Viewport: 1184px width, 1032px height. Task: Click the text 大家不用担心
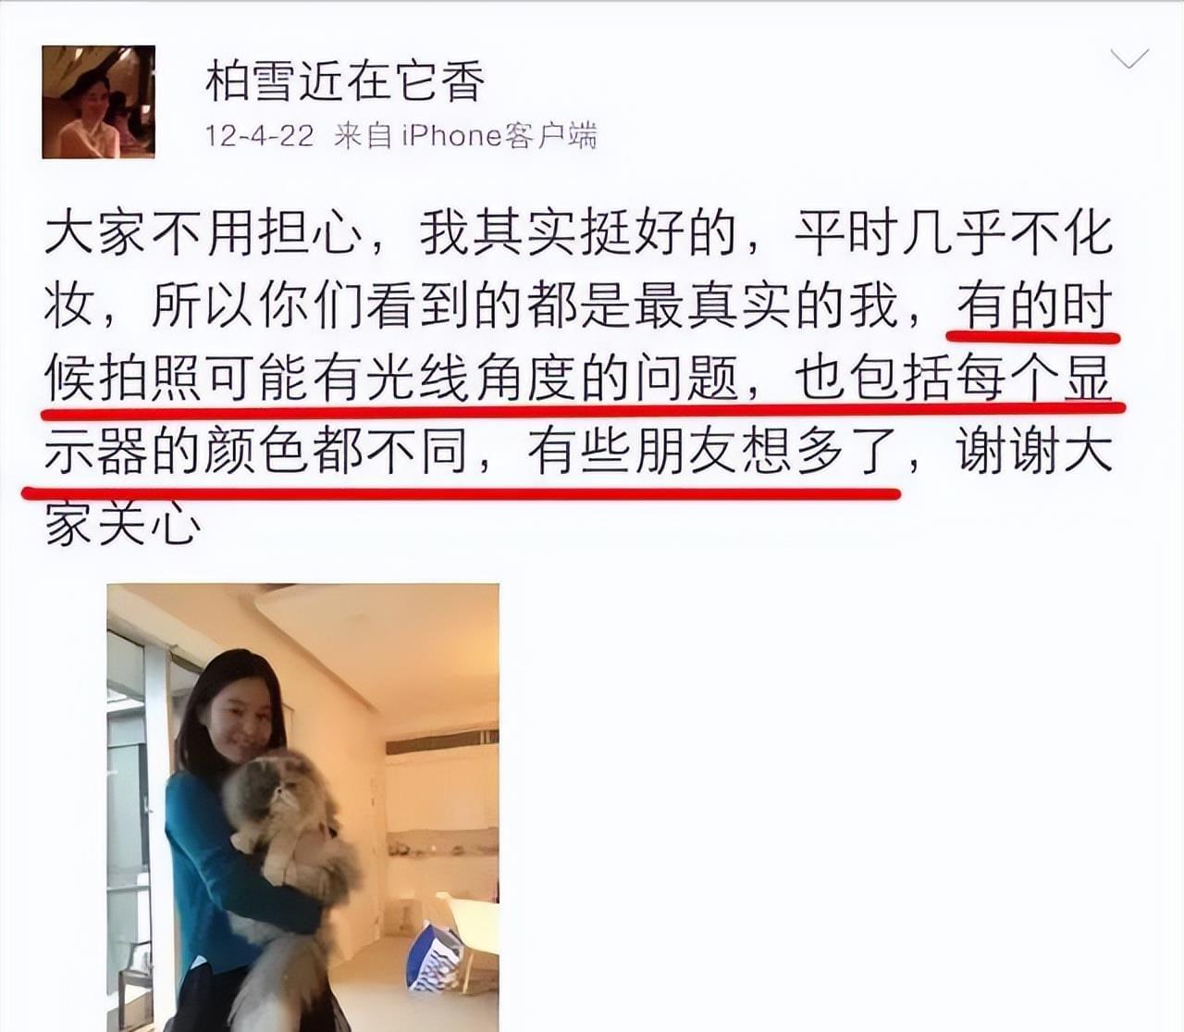click(203, 233)
